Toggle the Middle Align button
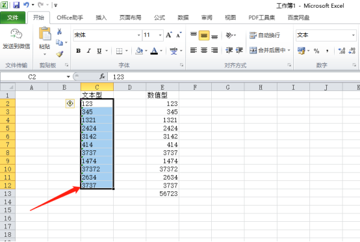Image resolution: width=360 pixels, height=242 pixels. [x=204, y=35]
